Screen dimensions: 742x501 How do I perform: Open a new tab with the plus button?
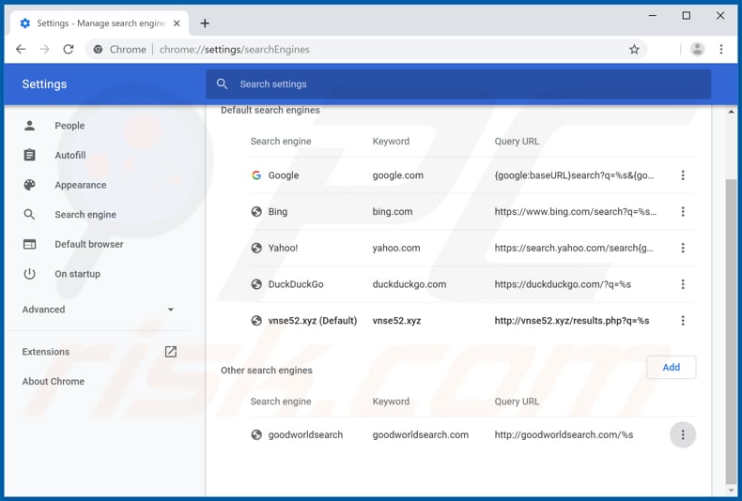tap(205, 23)
